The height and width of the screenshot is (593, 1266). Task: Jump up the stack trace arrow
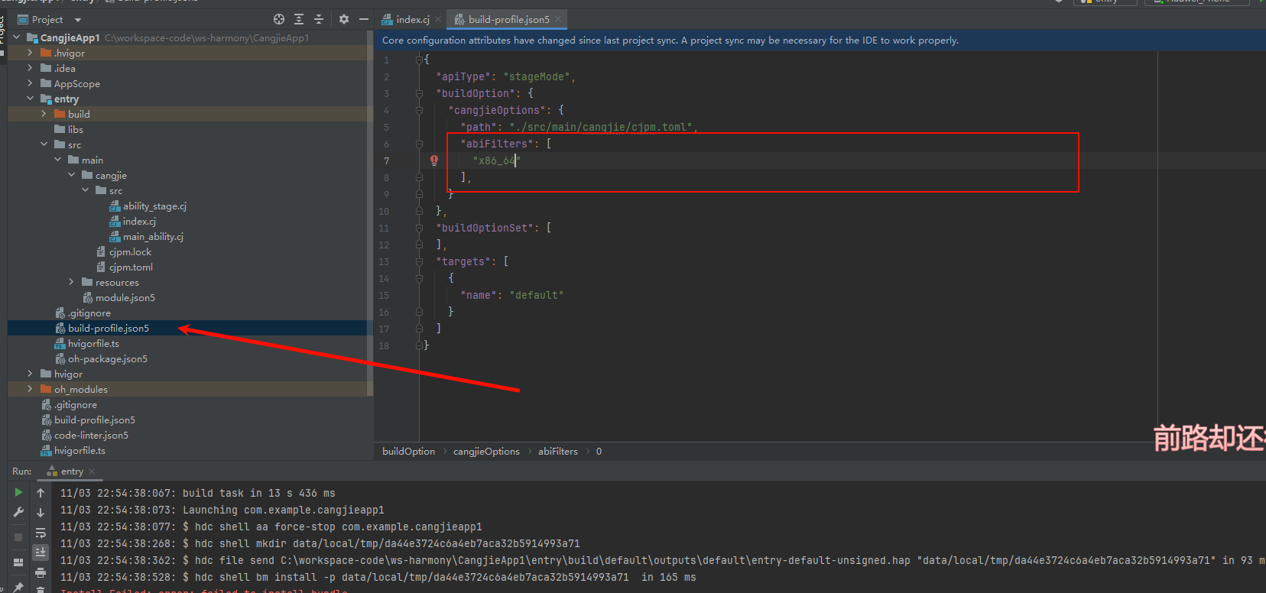[41, 493]
